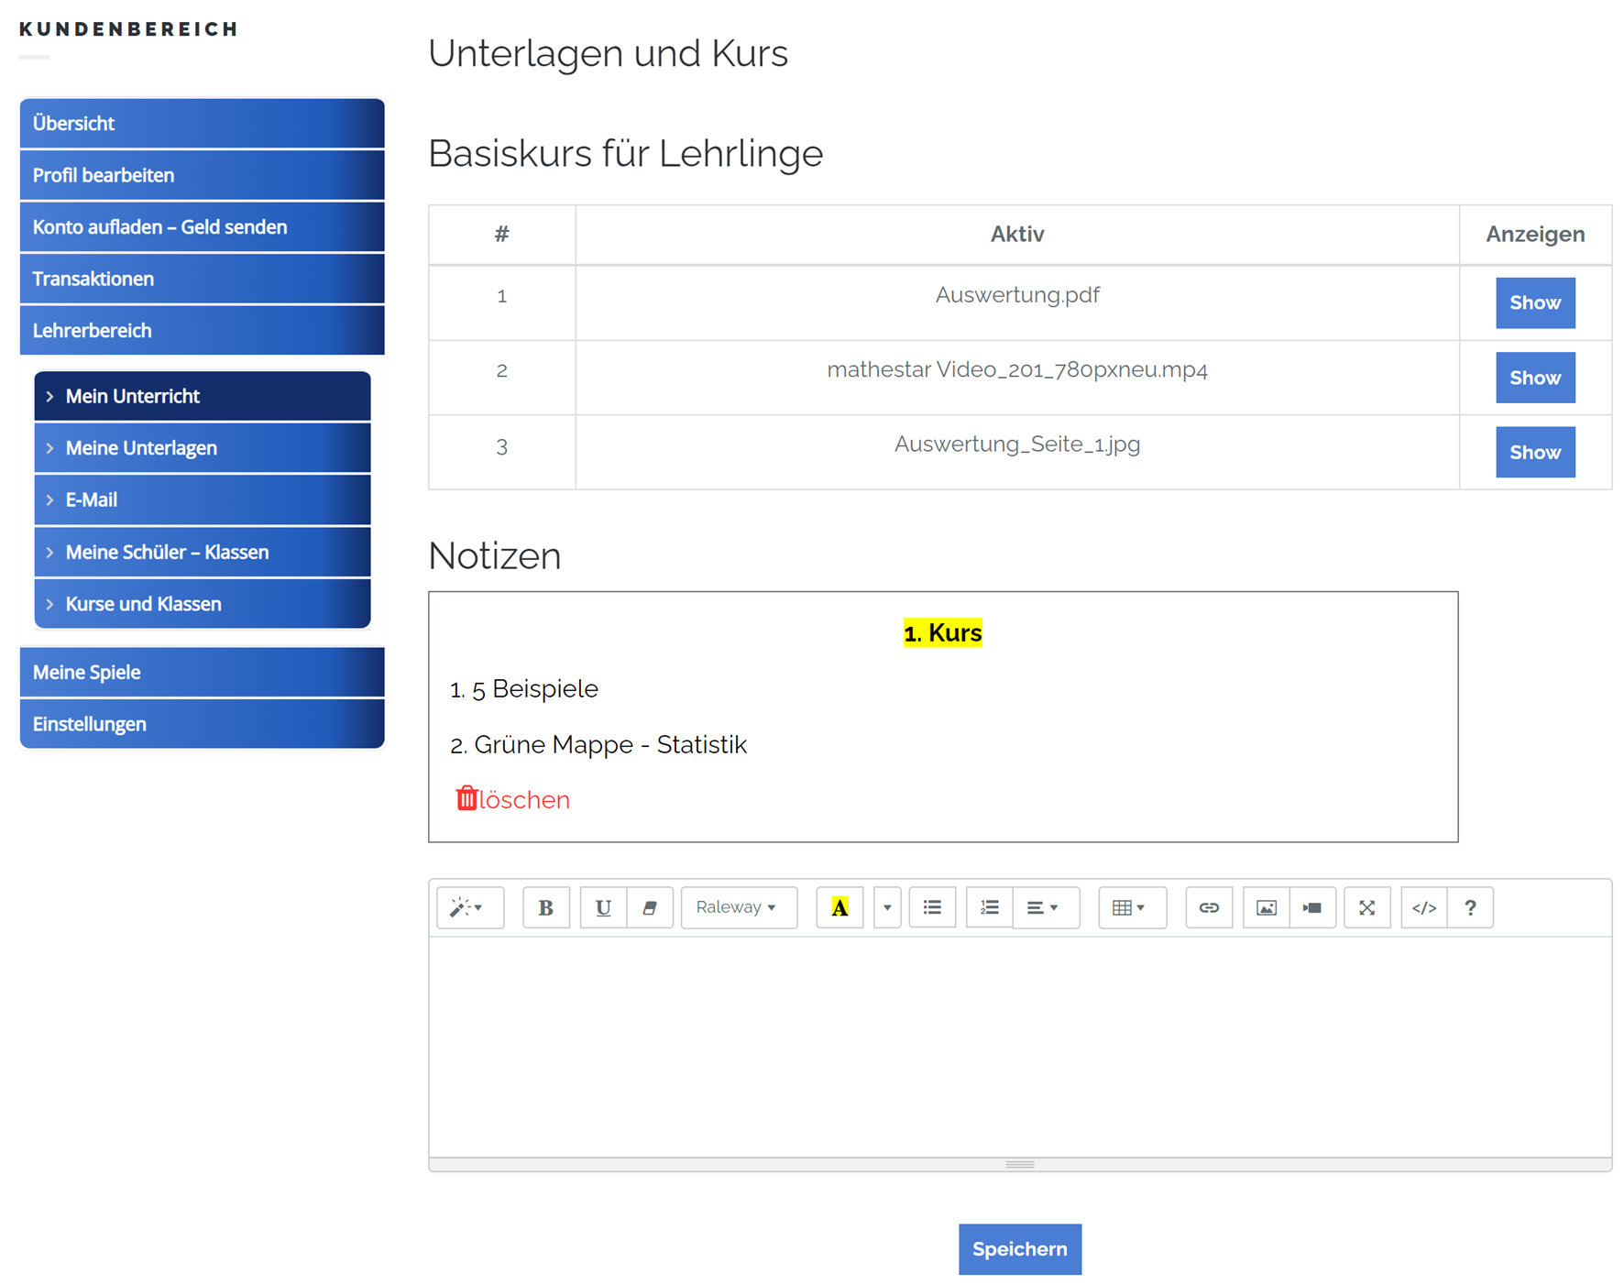The width and height of the screenshot is (1624, 1284).
Task: Open the paragraph alignment dropdown
Action: pos(1045,907)
